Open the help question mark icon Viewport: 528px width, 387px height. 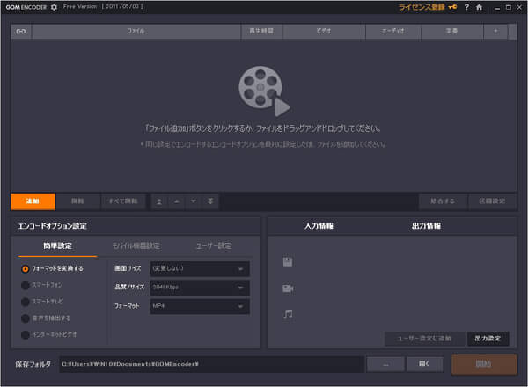[466, 7]
